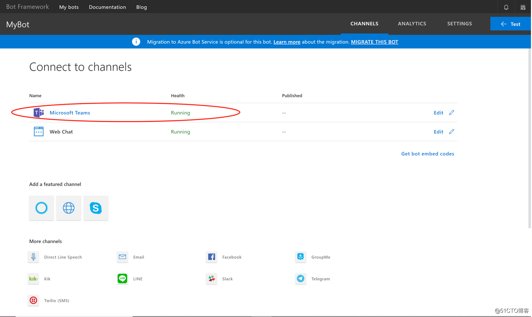Click the Kik channel label
532x317 pixels.
[x=47, y=279]
